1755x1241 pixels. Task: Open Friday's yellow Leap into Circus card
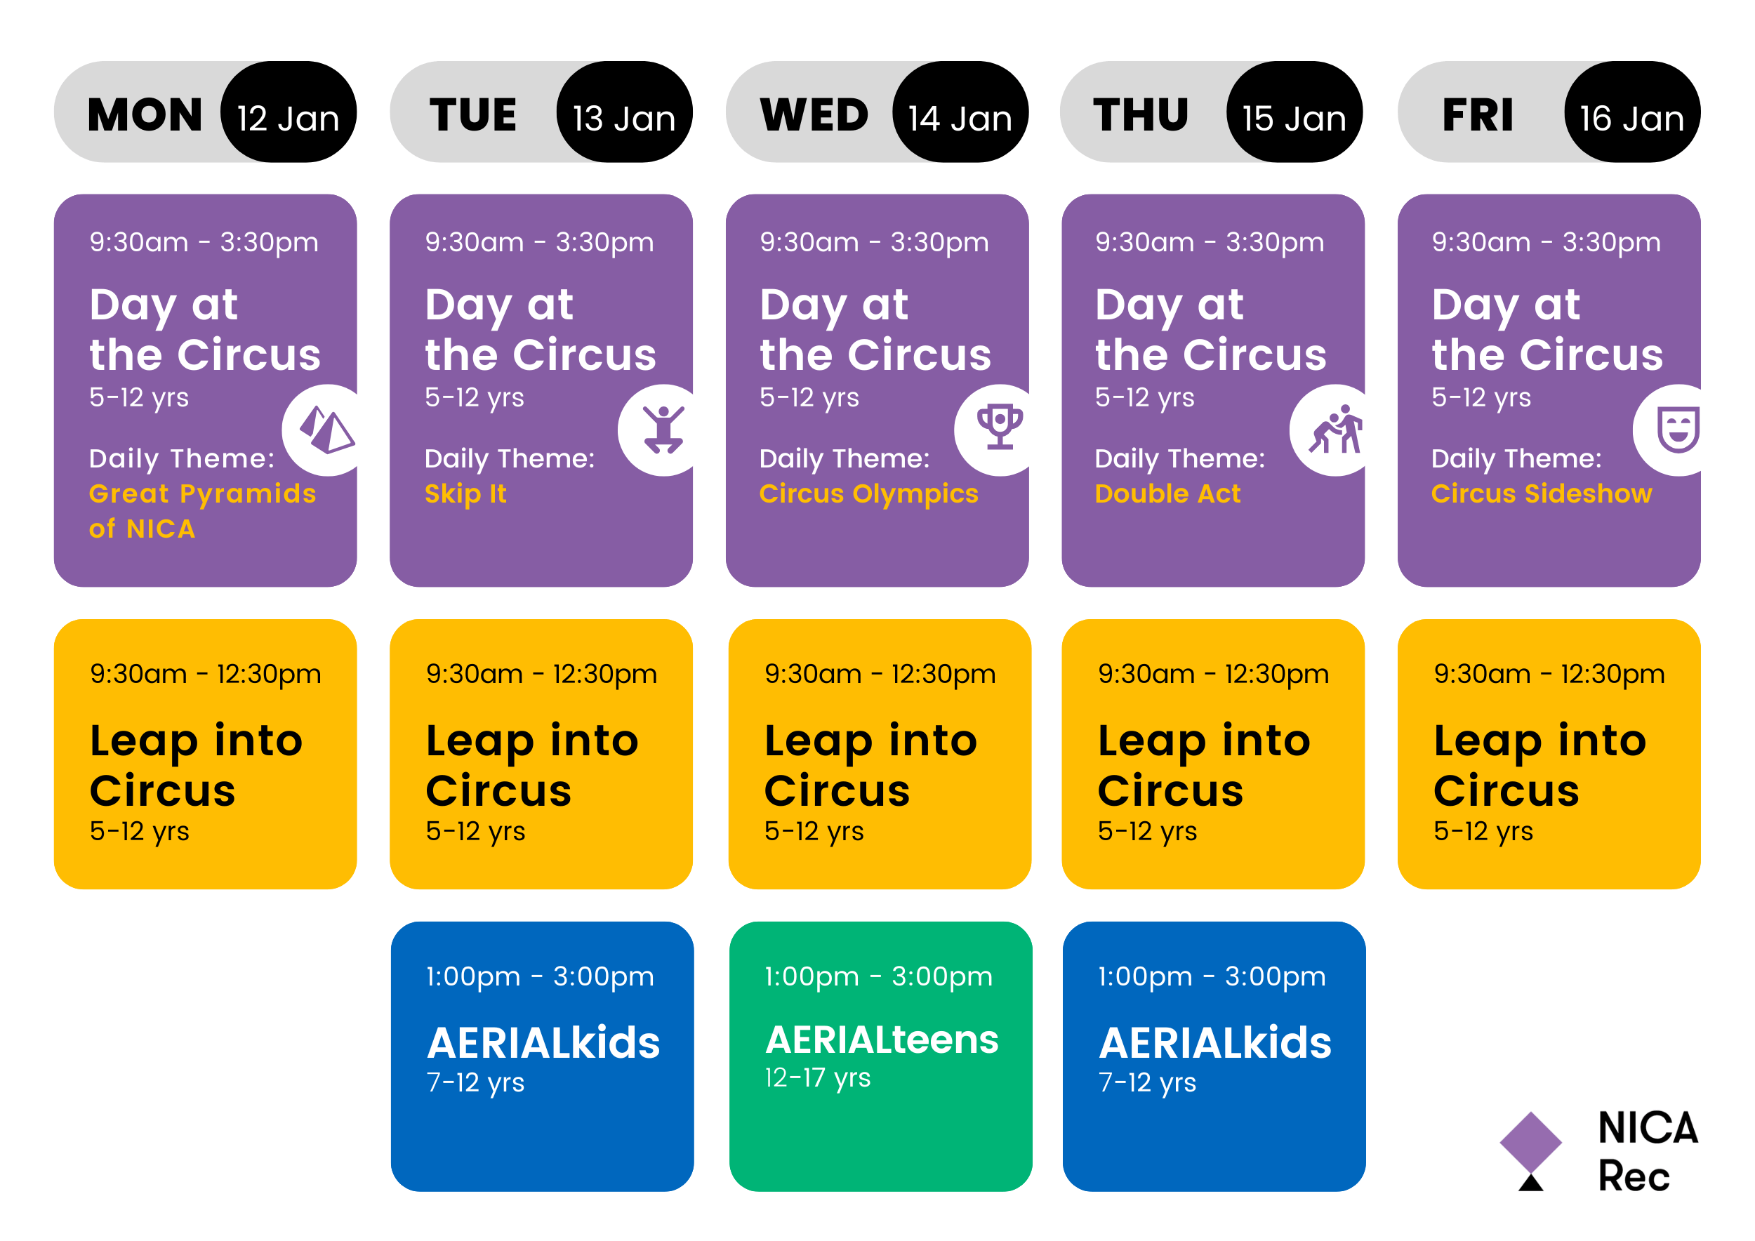[1549, 753]
